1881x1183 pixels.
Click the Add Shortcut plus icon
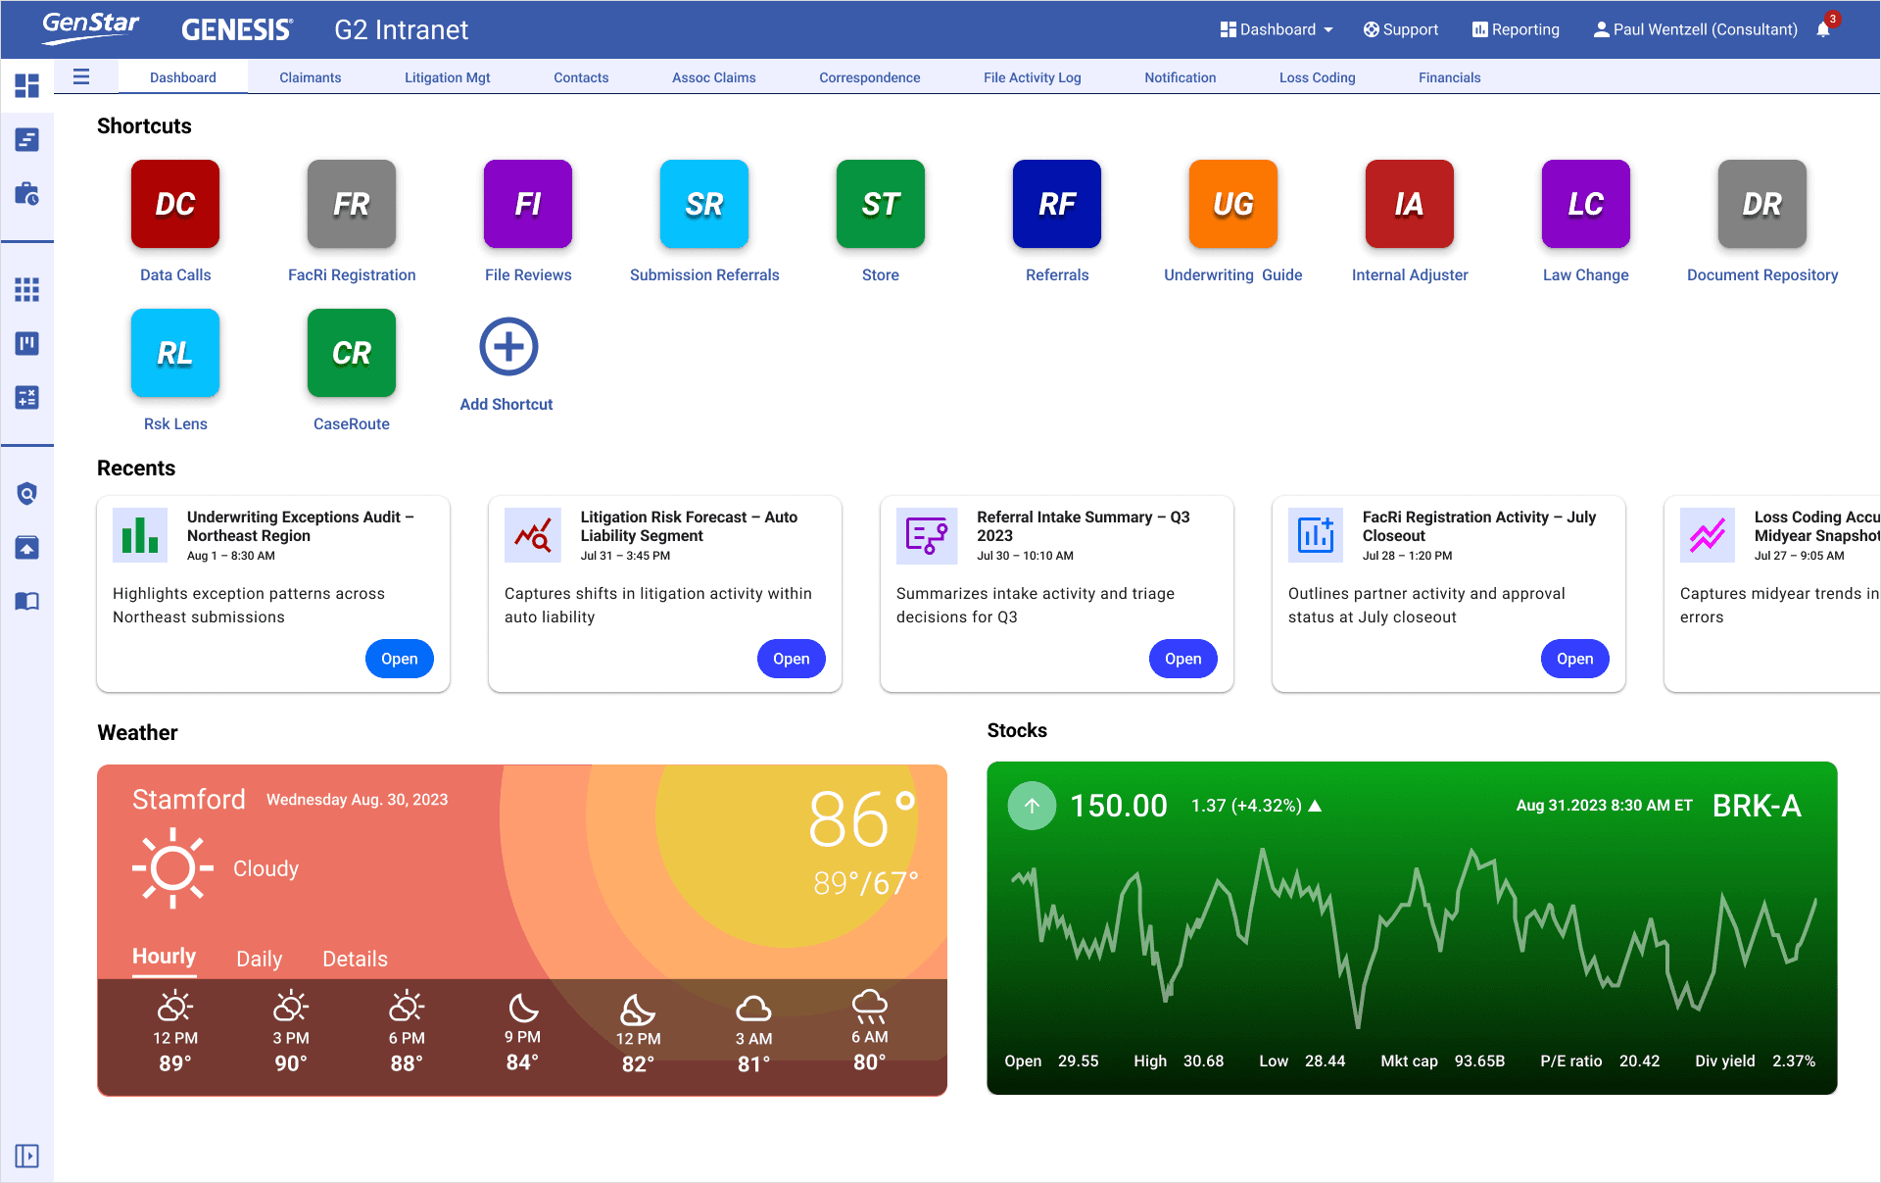pos(507,347)
